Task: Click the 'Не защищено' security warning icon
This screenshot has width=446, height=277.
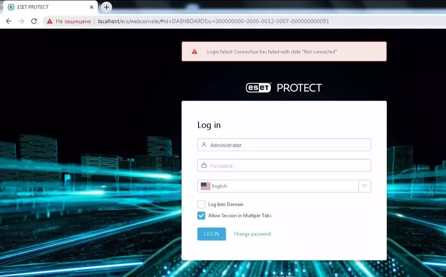Action: pos(50,21)
